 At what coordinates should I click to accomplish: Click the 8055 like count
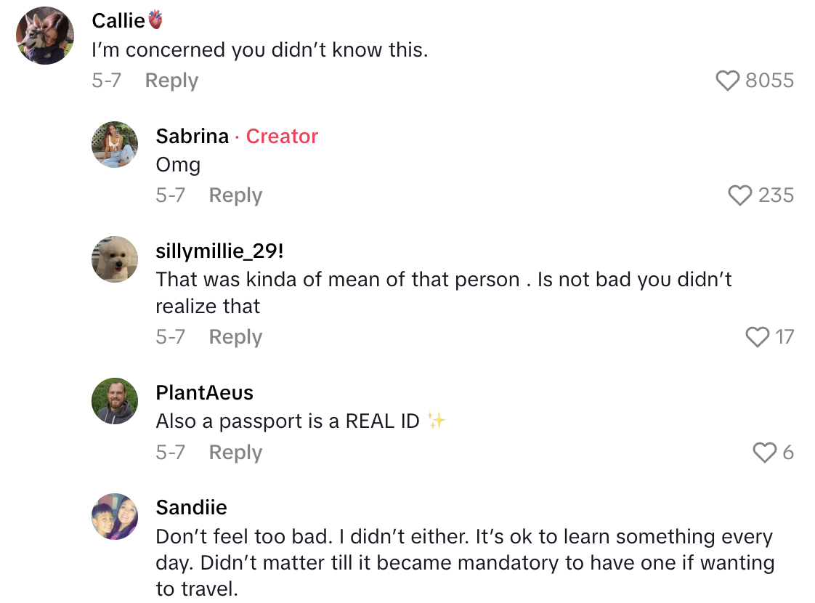tap(769, 80)
